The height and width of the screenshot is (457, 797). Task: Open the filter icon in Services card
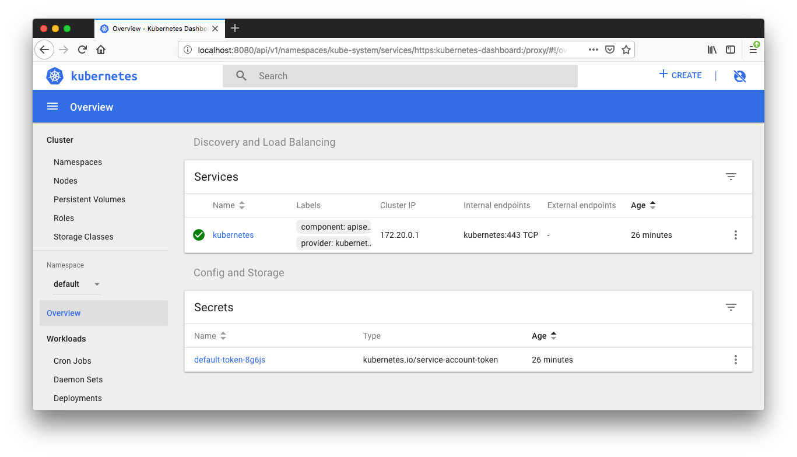click(731, 177)
